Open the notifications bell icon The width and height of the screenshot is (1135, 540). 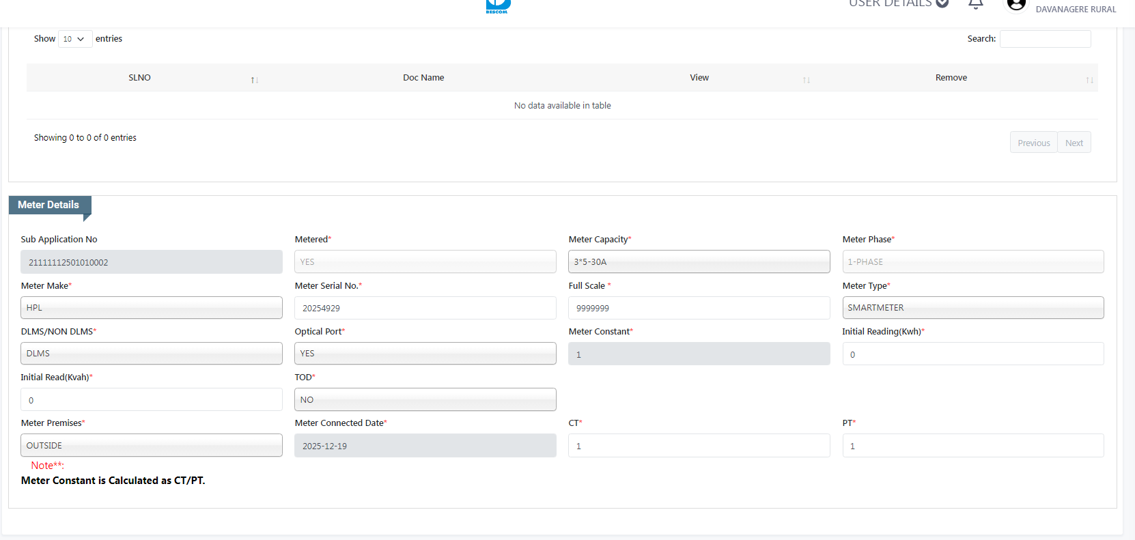[975, 4]
